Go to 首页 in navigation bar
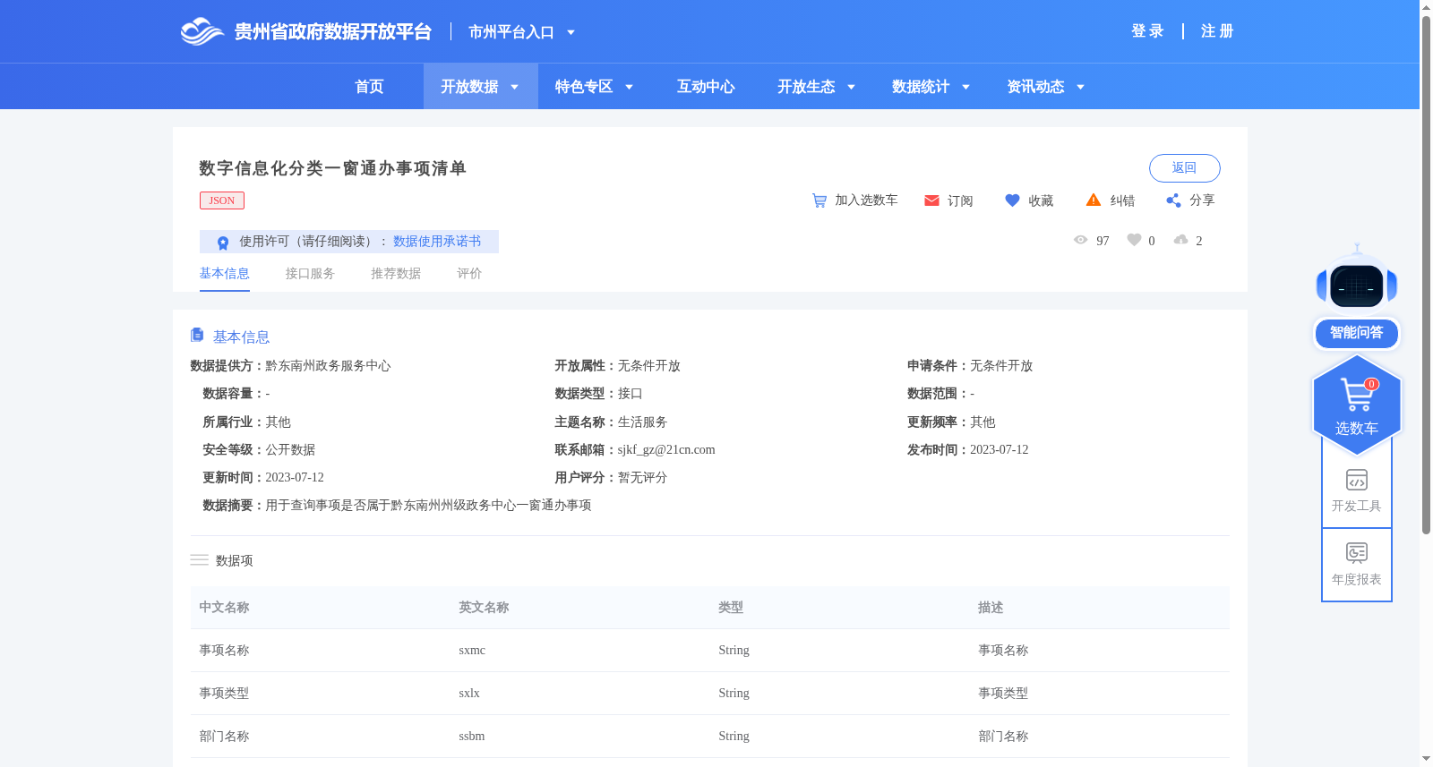This screenshot has width=1433, height=767. tap(369, 87)
